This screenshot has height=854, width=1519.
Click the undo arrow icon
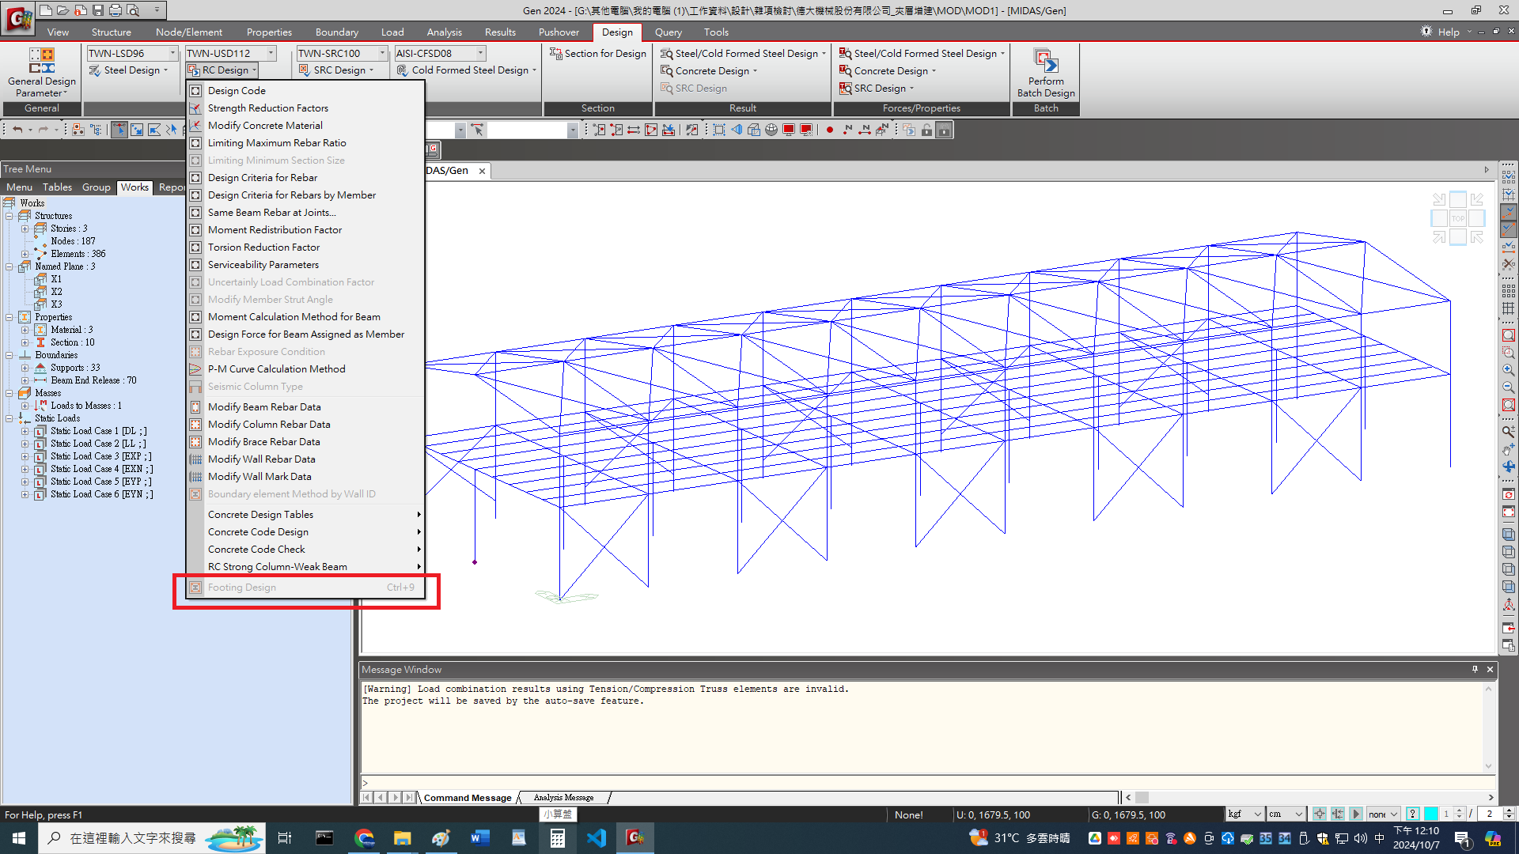[17, 130]
